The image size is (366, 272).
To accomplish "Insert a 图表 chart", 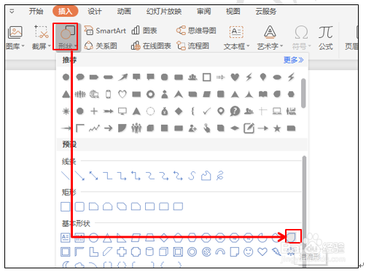I will coord(144,31).
